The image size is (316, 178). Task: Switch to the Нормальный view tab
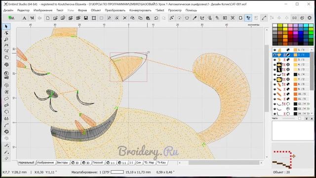point(26,163)
